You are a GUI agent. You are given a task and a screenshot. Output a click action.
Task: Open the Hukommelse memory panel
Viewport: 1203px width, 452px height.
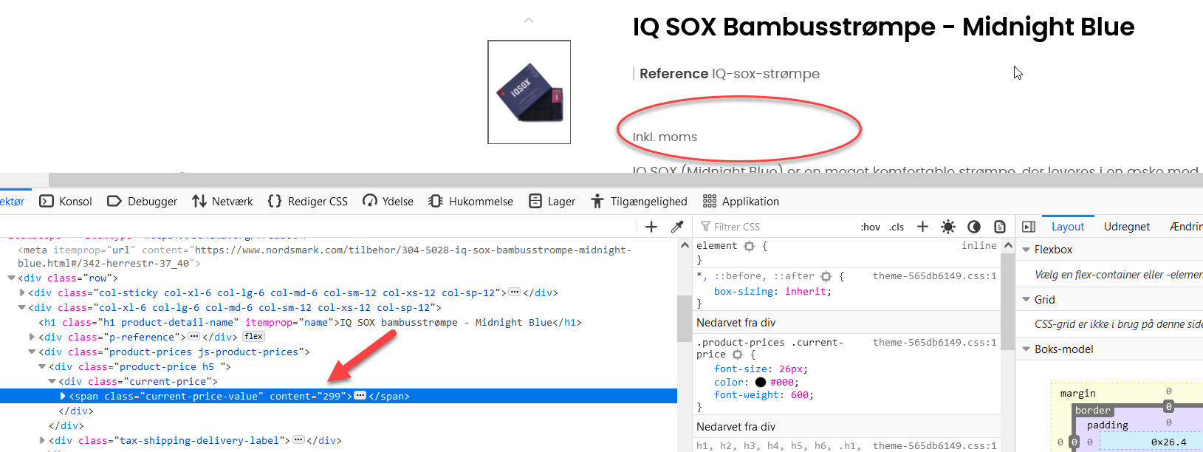[x=470, y=201]
